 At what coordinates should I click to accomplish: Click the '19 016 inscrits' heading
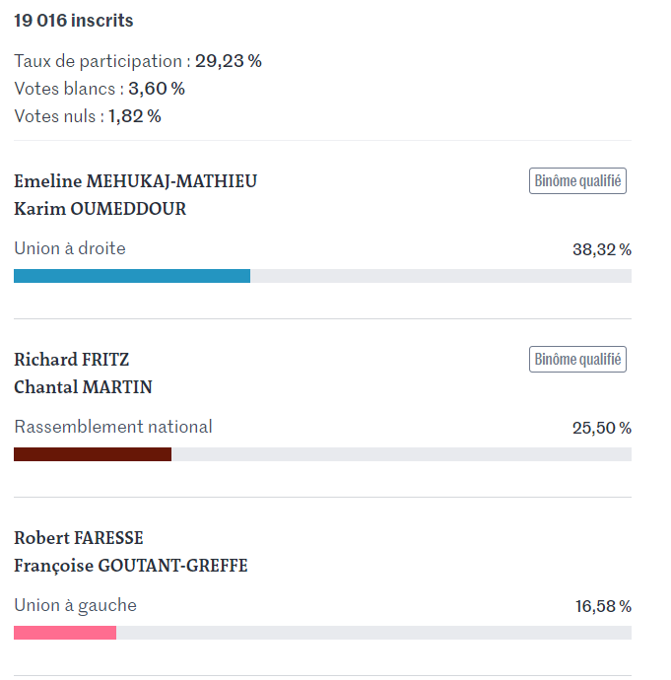(73, 21)
